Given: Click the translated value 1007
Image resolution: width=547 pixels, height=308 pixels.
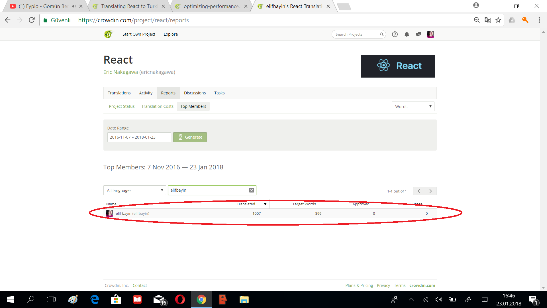Looking at the screenshot, I should (256, 213).
